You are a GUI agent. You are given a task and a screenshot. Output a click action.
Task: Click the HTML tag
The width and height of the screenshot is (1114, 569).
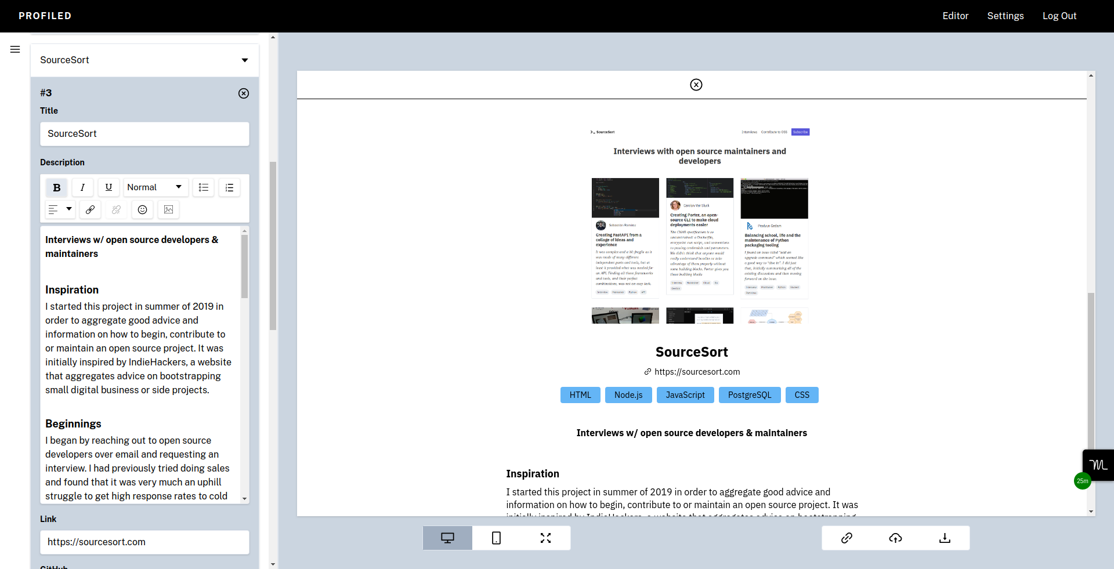(x=580, y=395)
